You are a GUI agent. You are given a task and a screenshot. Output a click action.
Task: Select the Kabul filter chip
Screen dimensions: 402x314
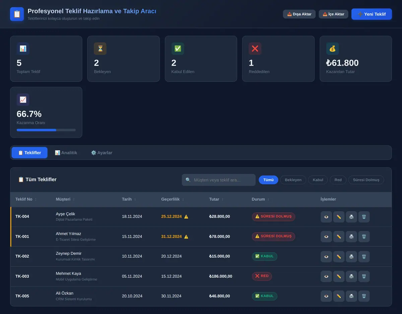[x=318, y=180]
